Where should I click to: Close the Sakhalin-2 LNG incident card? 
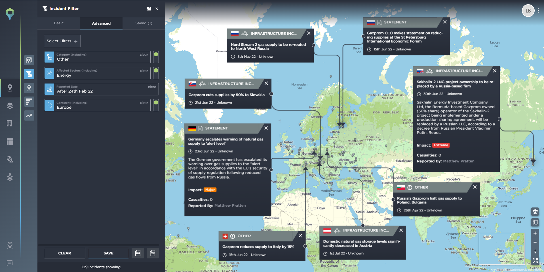click(x=495, y=71)
